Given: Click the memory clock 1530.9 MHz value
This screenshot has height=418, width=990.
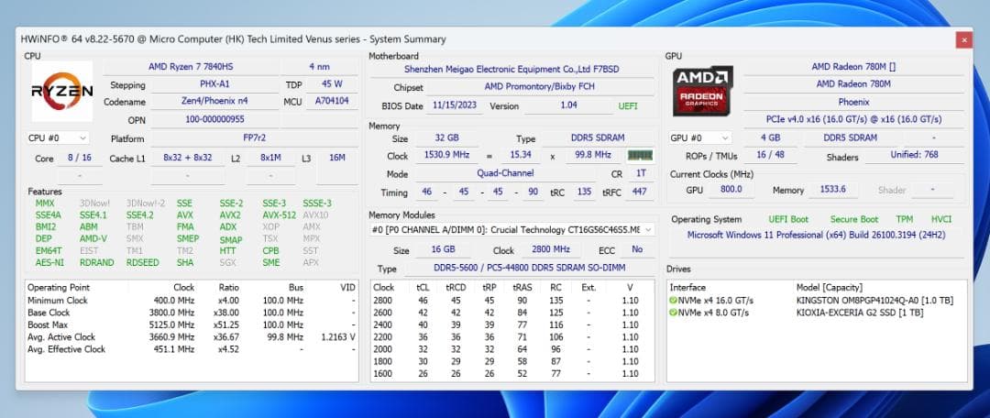Looking at the screenshot, I should (x=447, y=155).
